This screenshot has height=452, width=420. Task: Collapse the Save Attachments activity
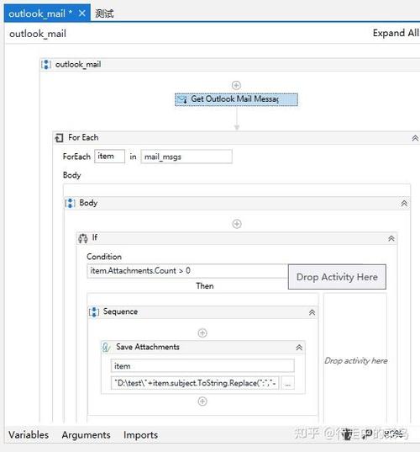point(299,348)
